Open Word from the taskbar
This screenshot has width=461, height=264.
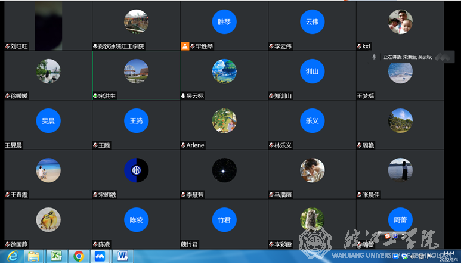pos(123,256)
